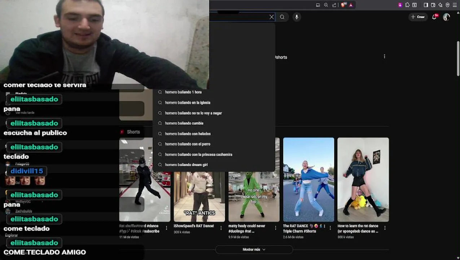Choose 'homero bailando con la princesa cachemira'
Image resolution: width=460 pixels, height=260 pixels.
[214, 155]
